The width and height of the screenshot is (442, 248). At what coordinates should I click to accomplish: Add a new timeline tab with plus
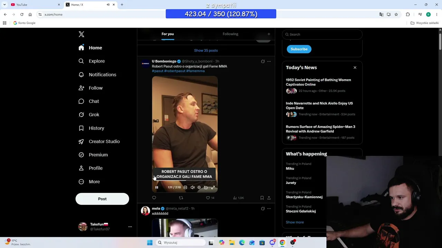pyautogui.click(x=269, y=34)
